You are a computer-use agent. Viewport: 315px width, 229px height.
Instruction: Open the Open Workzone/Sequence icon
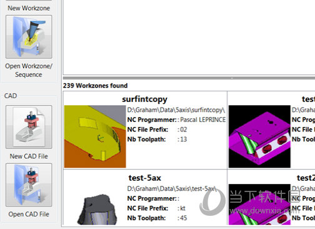(29, 37)
